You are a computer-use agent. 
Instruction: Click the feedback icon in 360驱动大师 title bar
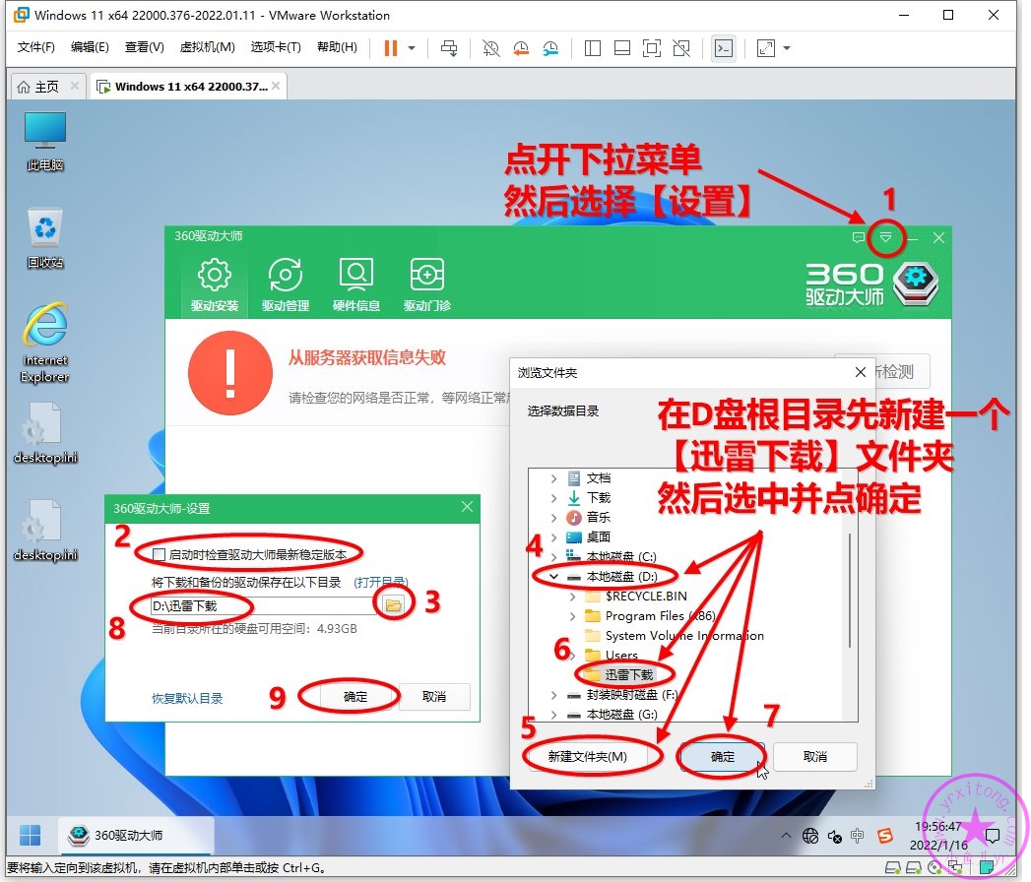tap(859, 237)
